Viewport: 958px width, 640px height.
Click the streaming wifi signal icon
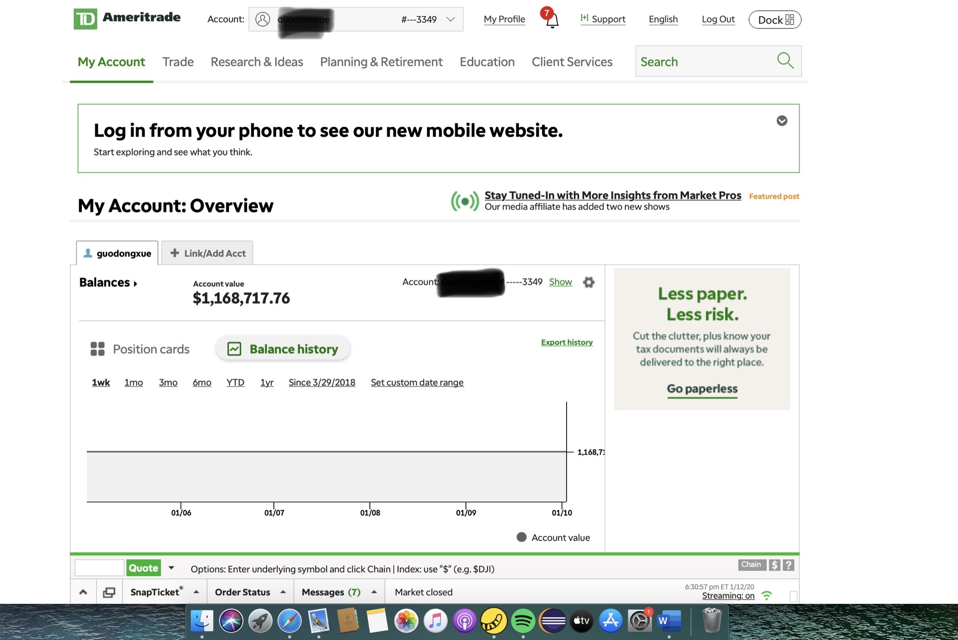click(x=766, y=596)
